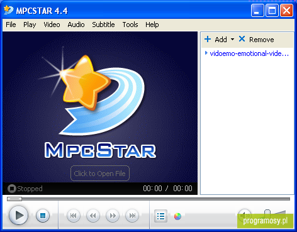
Task: Open the Tools menu
Action: (x=130, y=25)
